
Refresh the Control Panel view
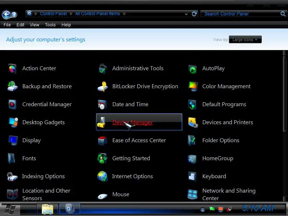194,14
